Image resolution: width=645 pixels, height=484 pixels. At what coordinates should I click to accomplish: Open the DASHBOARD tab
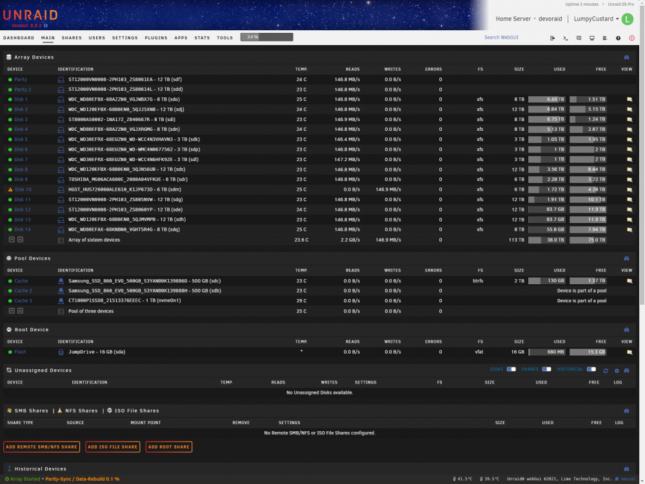(x=19, y=38)
